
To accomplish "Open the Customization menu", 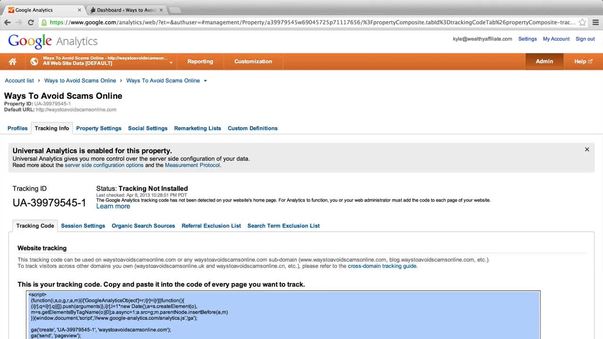I will click(x=253, y=61).
